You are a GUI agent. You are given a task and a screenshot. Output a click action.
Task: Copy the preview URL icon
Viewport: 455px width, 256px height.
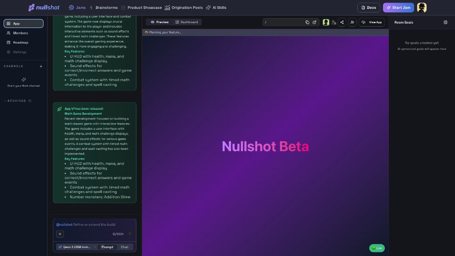(x=307, y=22)
